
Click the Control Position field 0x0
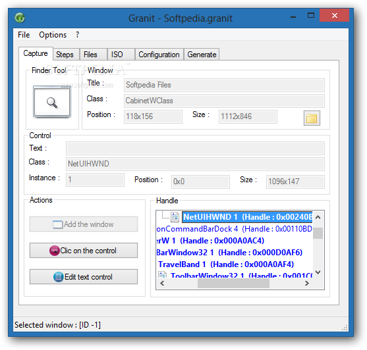(200, 182)
